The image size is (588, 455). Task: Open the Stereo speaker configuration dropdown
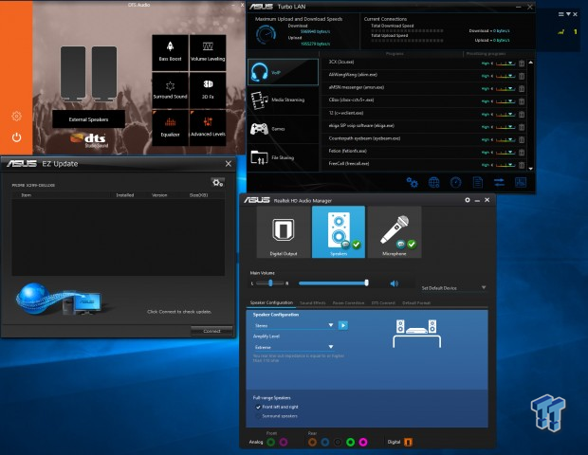[x=294, y=325]
